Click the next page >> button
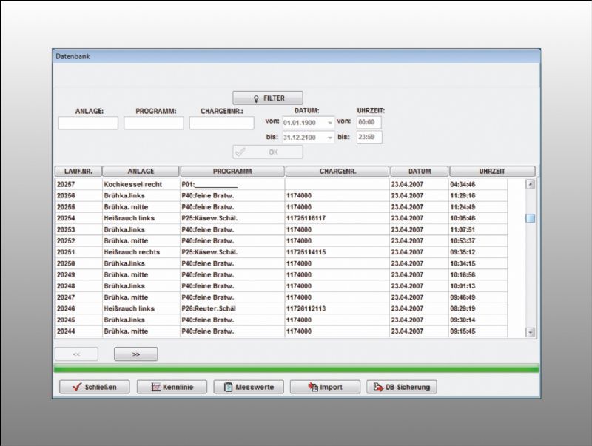 pos(136,354)
